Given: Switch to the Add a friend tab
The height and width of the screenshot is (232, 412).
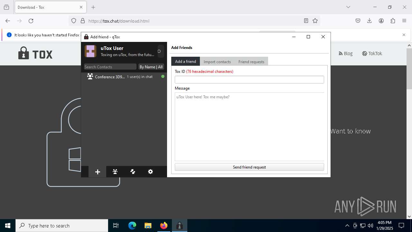Looking at the screenshot, I should click(185, 61).
